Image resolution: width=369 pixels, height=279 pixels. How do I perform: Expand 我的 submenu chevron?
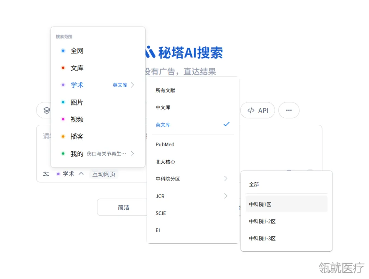tap(133, 154)
